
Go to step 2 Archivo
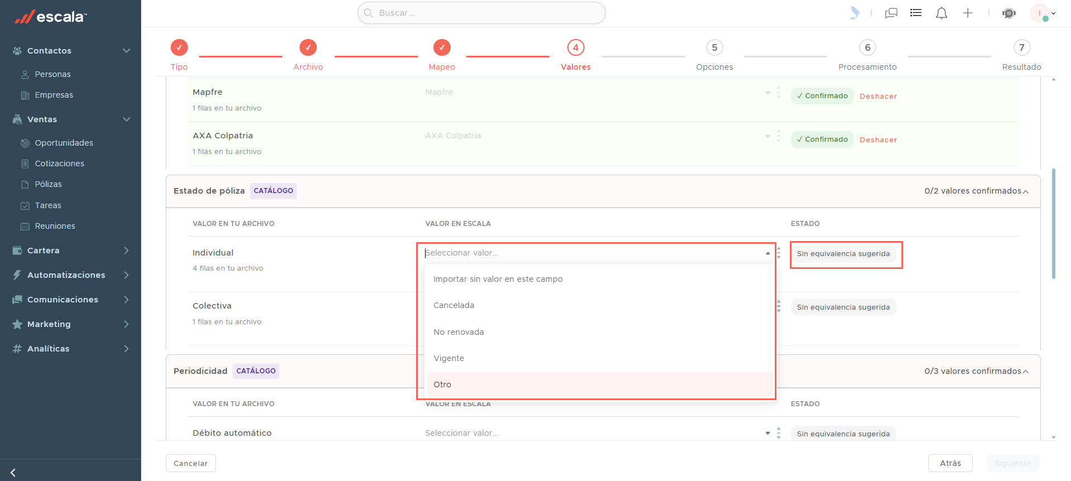pos(308,55)
